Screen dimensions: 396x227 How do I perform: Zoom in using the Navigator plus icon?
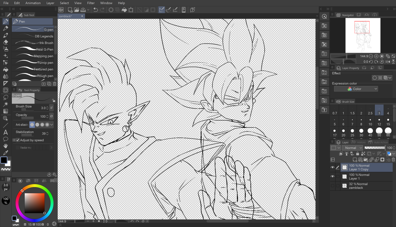(376, 56)
